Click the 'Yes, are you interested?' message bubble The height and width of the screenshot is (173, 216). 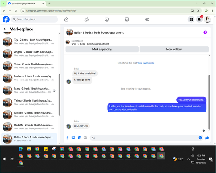(x=191, y=100)
